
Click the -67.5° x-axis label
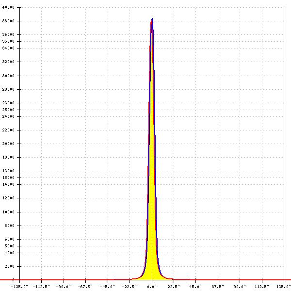pyautogui.click(x=85, y=287)
